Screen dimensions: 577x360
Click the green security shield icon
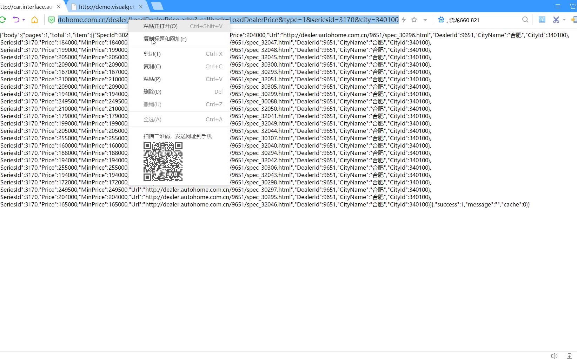pos(52,20)
